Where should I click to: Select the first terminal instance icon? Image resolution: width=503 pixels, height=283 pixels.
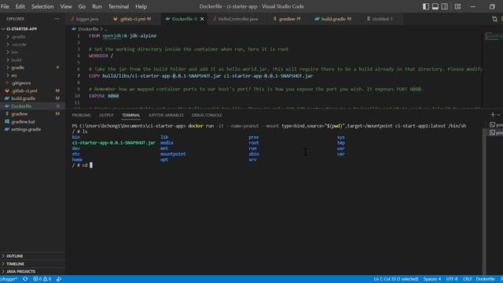tap(493, 125)
